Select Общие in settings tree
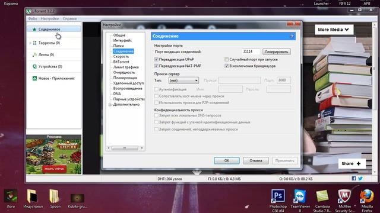The image size is (380, 213). click(x=119, y=35)
